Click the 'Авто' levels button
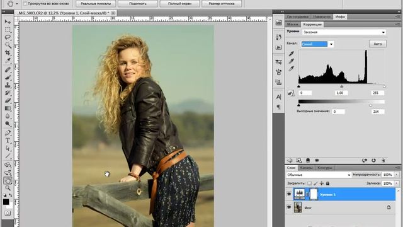Image resolution: width=403 pixels, height=227 pixels. click(378, 44)
